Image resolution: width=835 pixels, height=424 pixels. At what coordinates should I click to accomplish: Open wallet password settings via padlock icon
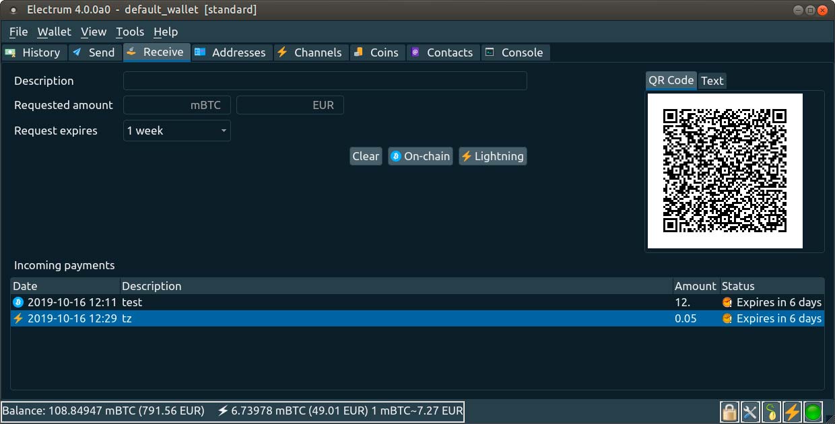(729, 411)
